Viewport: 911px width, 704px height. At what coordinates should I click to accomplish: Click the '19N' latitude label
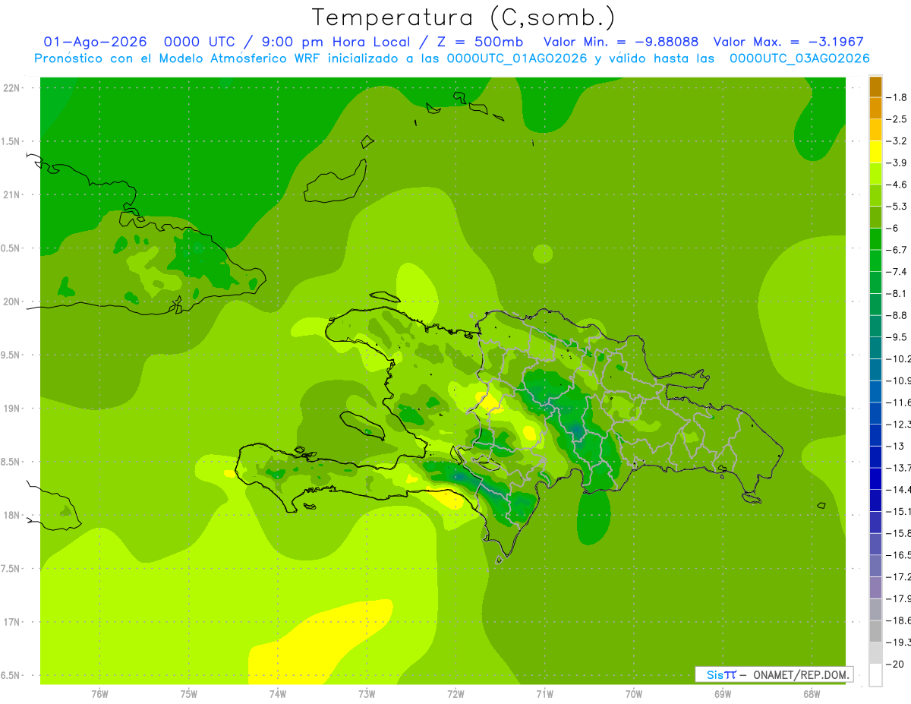[11, 409]
